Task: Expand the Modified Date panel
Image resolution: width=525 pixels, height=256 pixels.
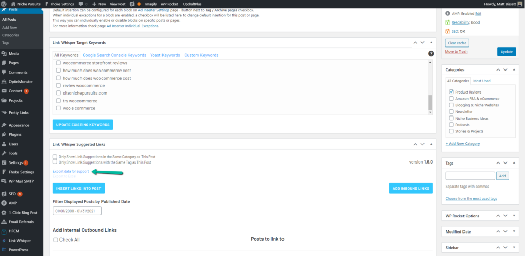Action: tap(514, 231)
